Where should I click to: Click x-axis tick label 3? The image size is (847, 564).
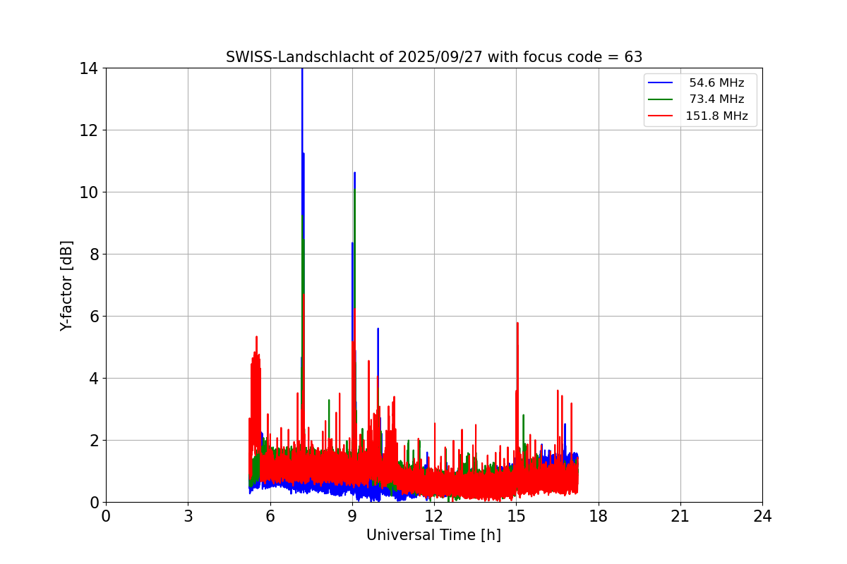click(188, 516)
